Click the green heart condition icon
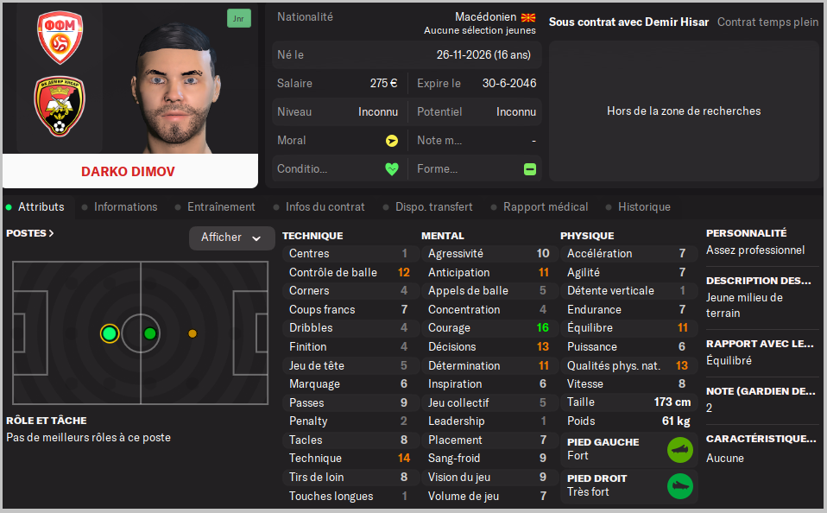Image resolution: width=827 pixels, height=513 pixels. tap(392, 169)
